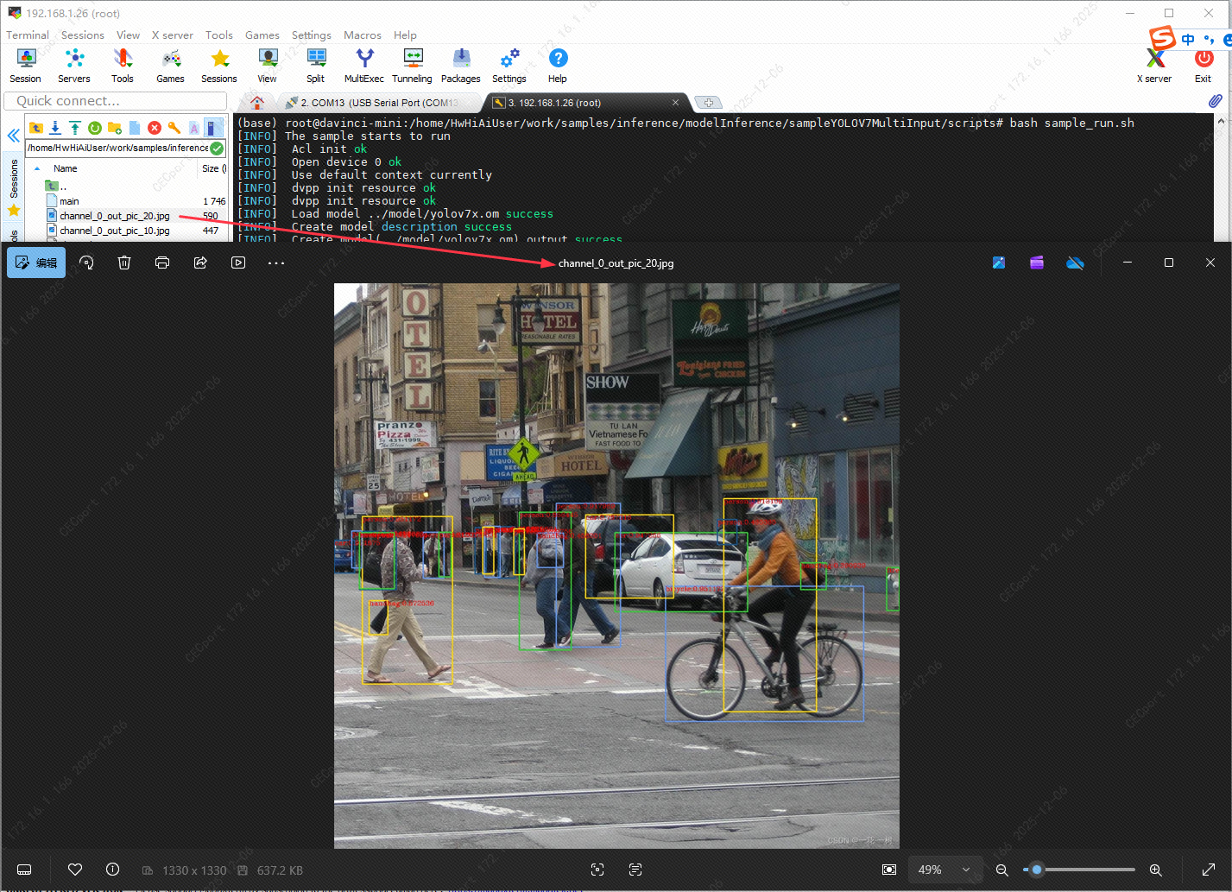Image resolution: width=1232 pixels, height=892 pixels.
Task: Start slideshow from Photos toolbar
Action: (x=238, y=263)
